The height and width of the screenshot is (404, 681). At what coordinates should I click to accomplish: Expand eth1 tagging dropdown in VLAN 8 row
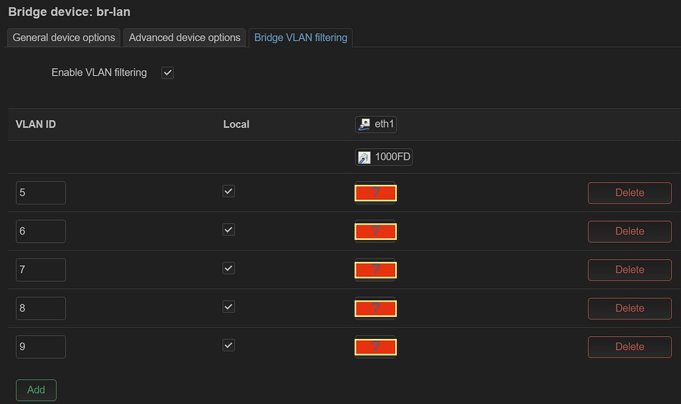(x=376, y=309)
